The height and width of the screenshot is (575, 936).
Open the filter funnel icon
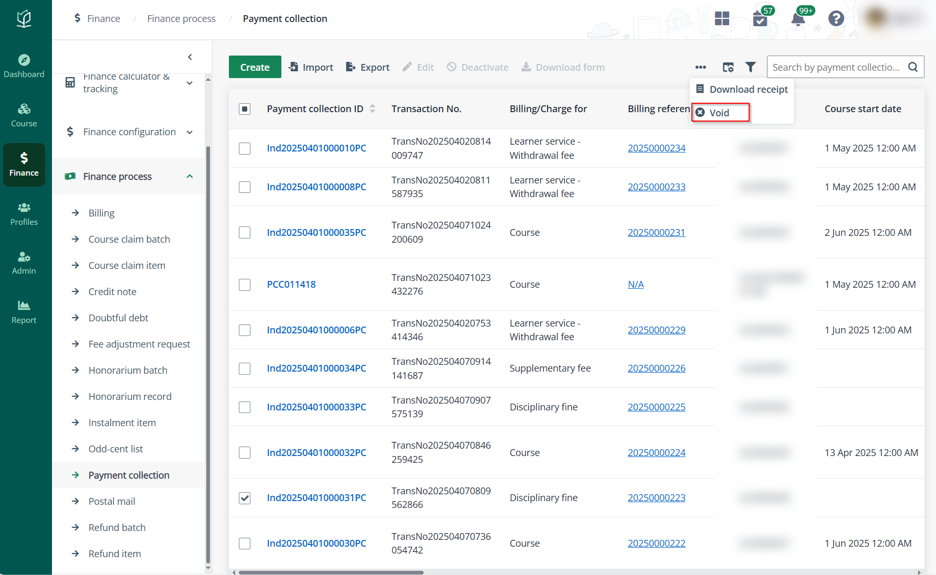[751, 67]
